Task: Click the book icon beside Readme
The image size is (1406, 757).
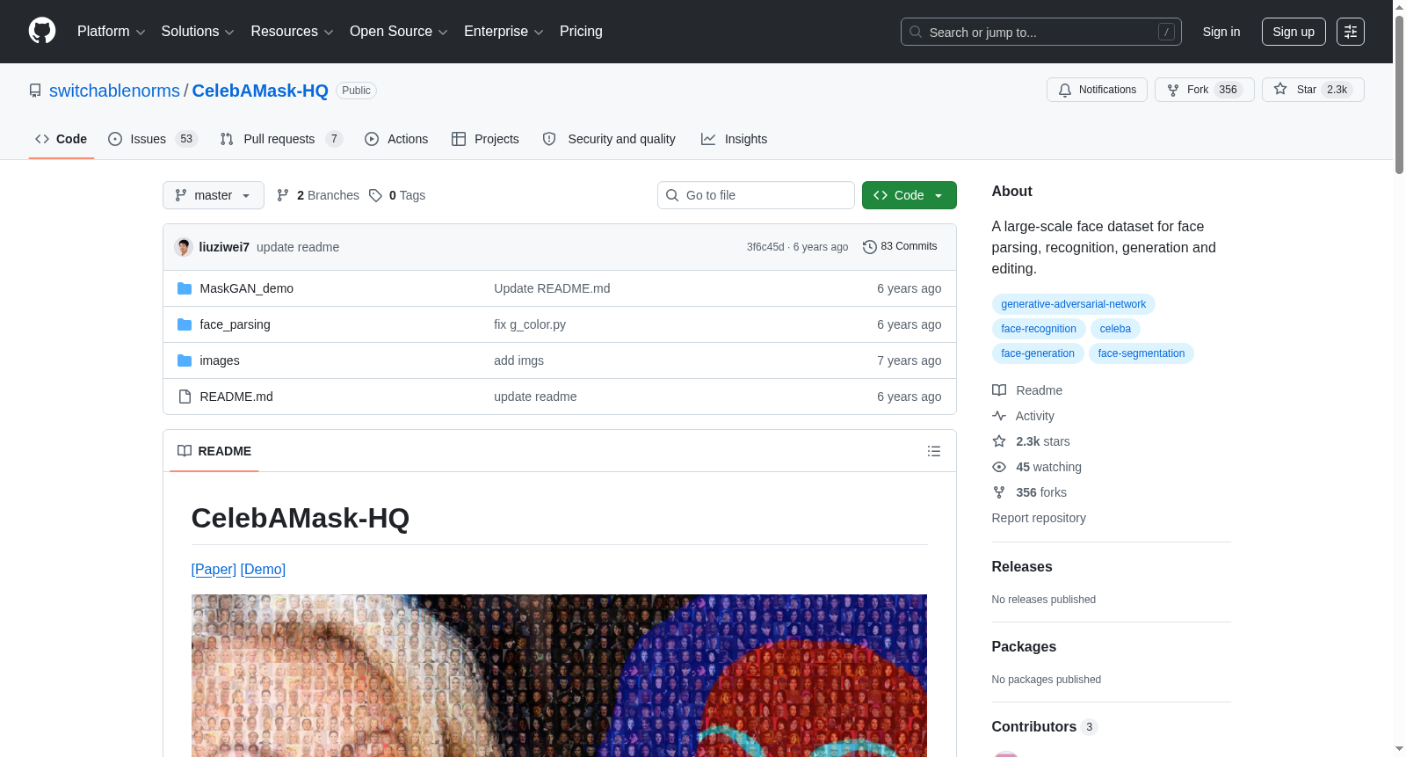Action: tap(999, 390)
